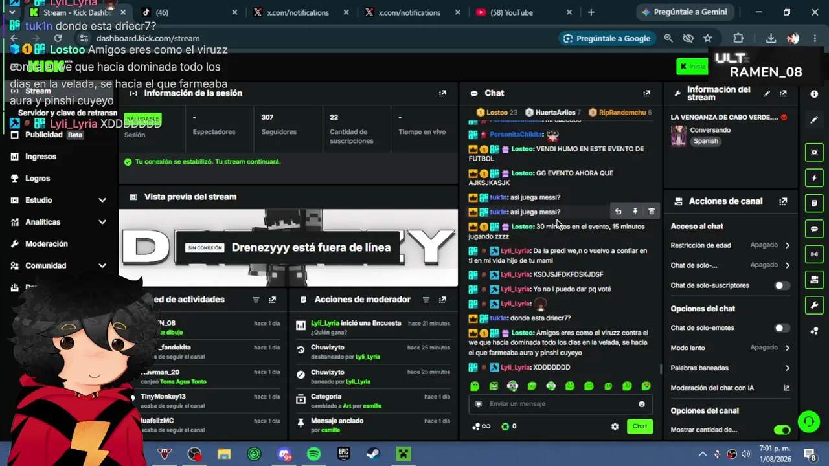The height and width of the screenshot is (466, 829).
Task: Open the emoji picker in message box
Action: [642, 404]
